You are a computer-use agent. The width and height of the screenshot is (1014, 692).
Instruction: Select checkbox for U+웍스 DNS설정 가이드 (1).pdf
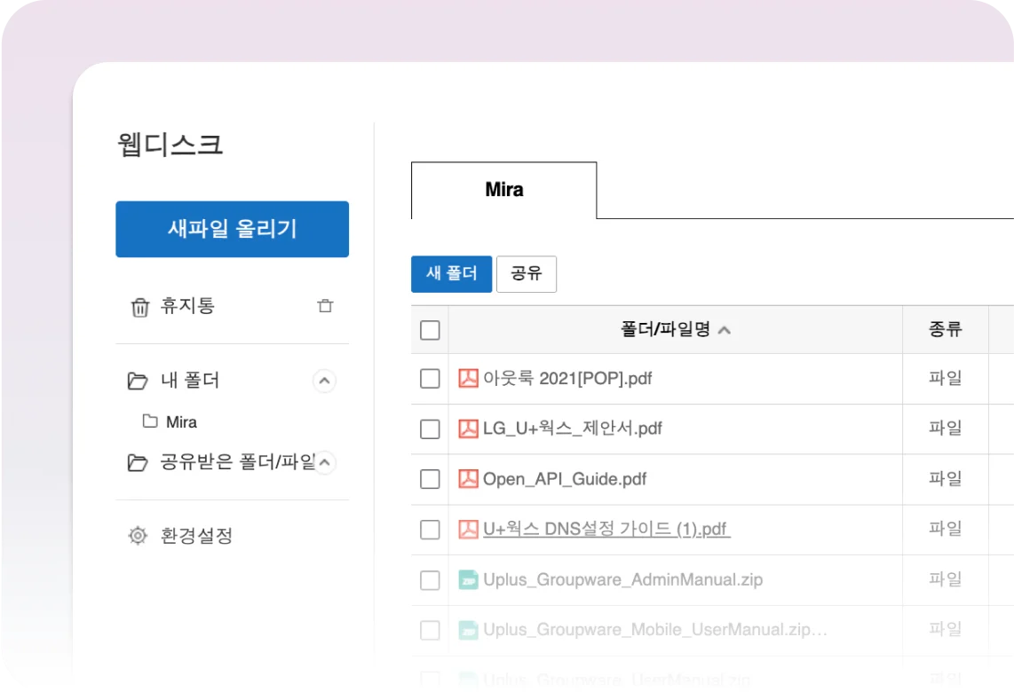click(x=430, y=530)
